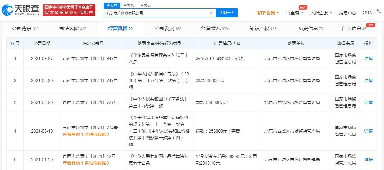Click the HOT badge above 百宝箱
384x170 pixels.
(x=303, y=7)
